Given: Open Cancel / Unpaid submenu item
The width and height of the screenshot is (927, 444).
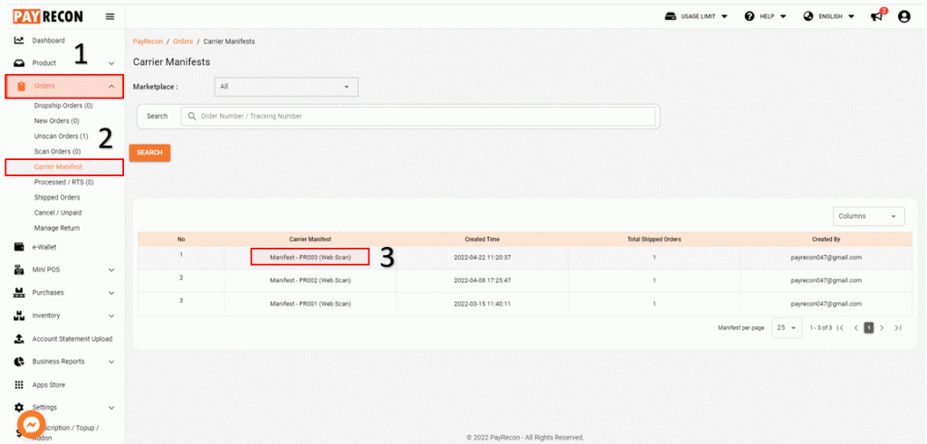Looking at the screenshot, I should pos(57,213).
